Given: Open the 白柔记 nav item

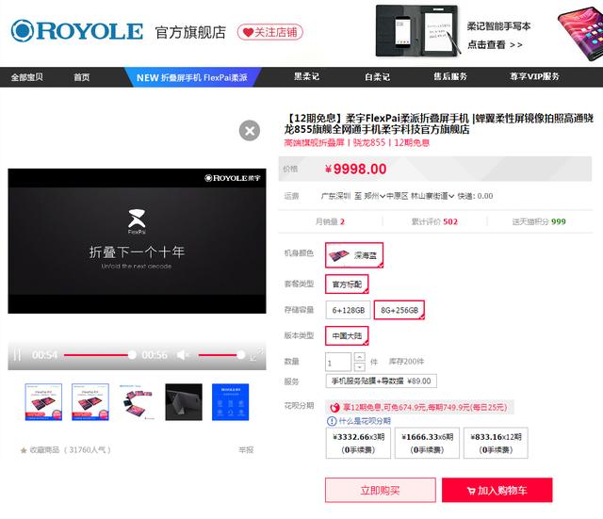Looking at the screenshot, I should click(x=377, y=77).
